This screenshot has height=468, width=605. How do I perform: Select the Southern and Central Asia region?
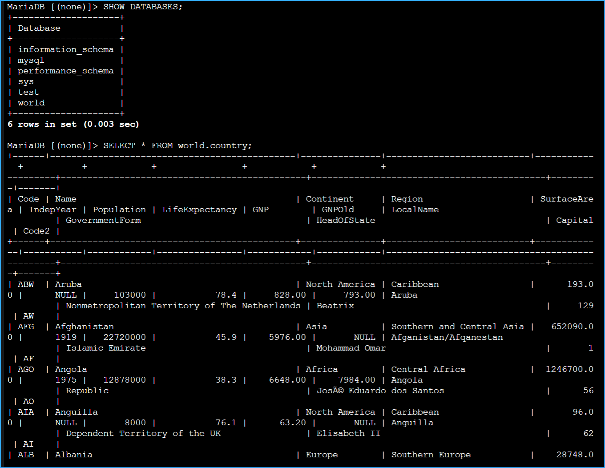coord(457,327)
